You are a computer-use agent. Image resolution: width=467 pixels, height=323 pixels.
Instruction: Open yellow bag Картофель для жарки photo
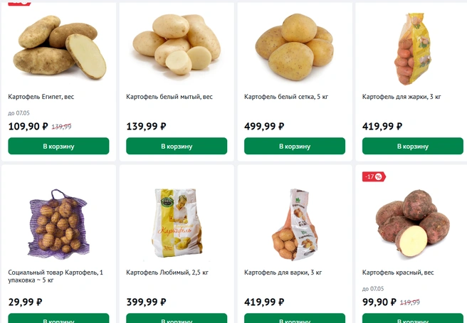click(x=412, y=49)
